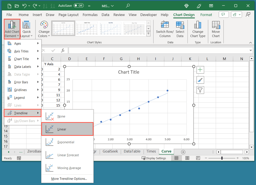Open the Share button dropdown arrow
Screen dimensions: 256x185
(240, 14)
